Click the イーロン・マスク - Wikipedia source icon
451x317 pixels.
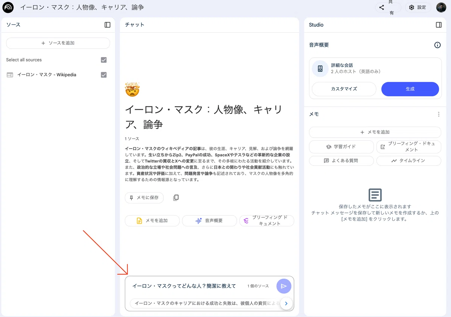pyautogui.click(x=10, y=75)
